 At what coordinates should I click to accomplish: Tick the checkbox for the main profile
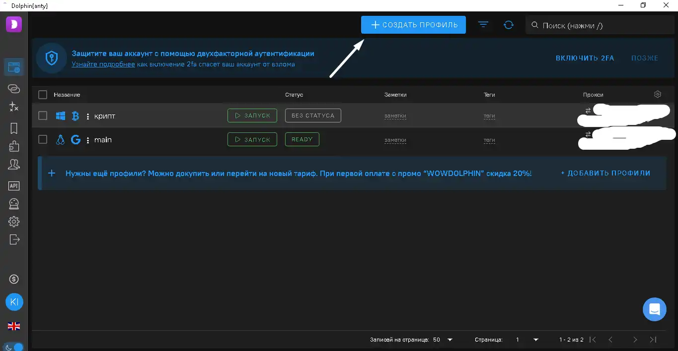click(x=43, y=139)
